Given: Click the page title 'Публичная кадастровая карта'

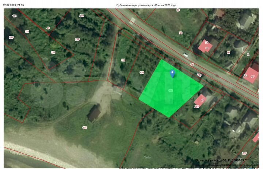Looking at the screenshot, I should click(135, 5).
